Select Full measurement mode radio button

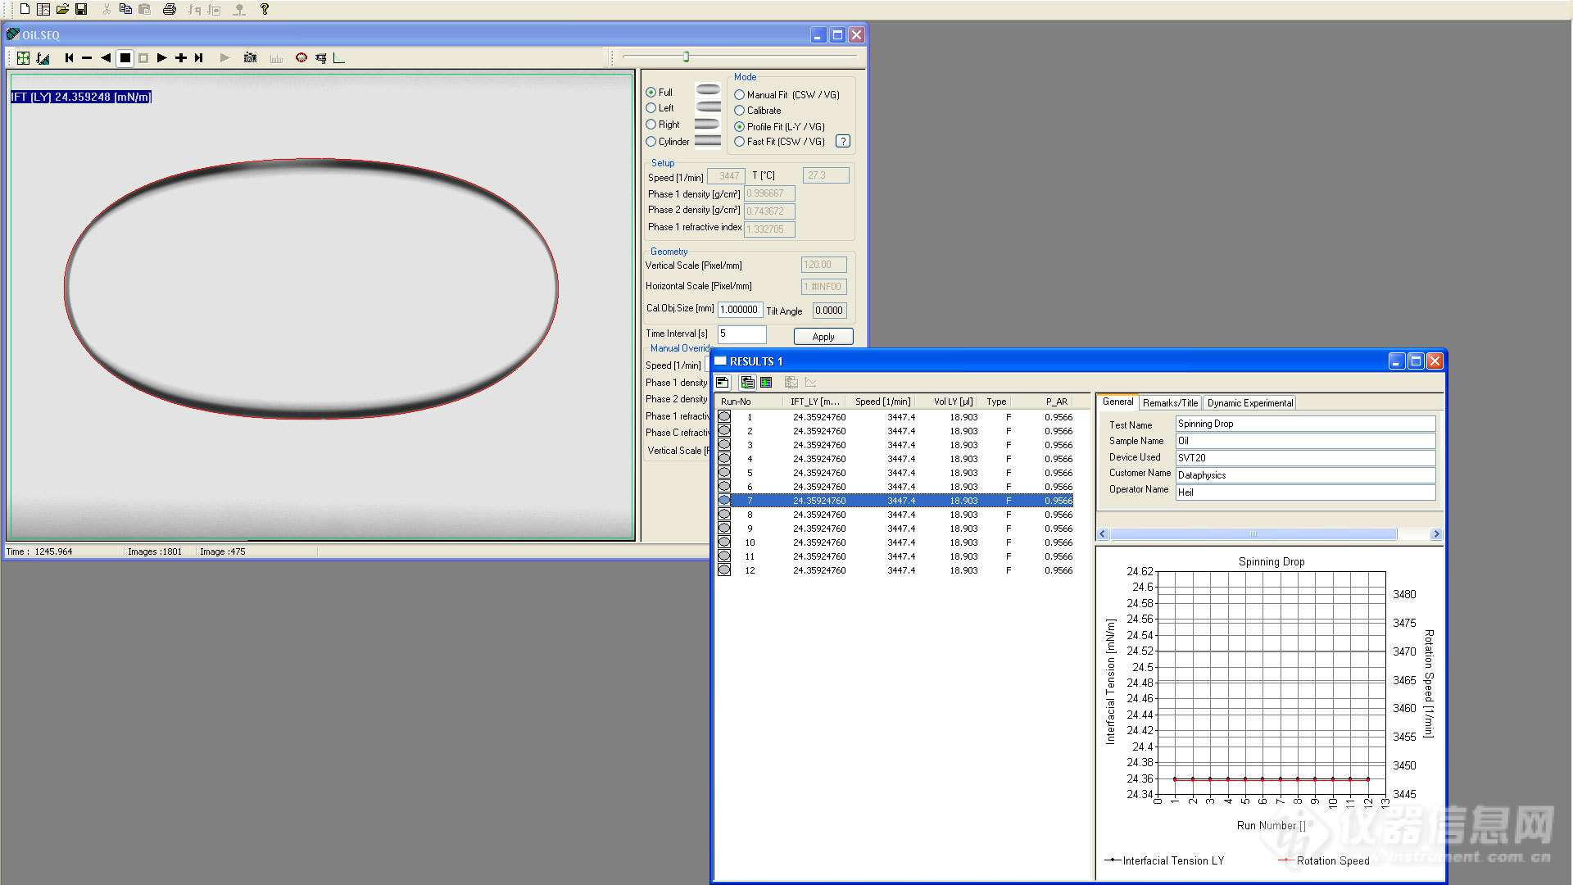coord(650,93)
